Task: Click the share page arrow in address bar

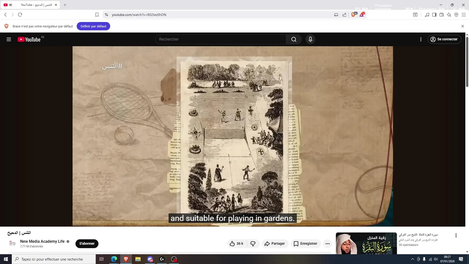Action: [344, 15]
